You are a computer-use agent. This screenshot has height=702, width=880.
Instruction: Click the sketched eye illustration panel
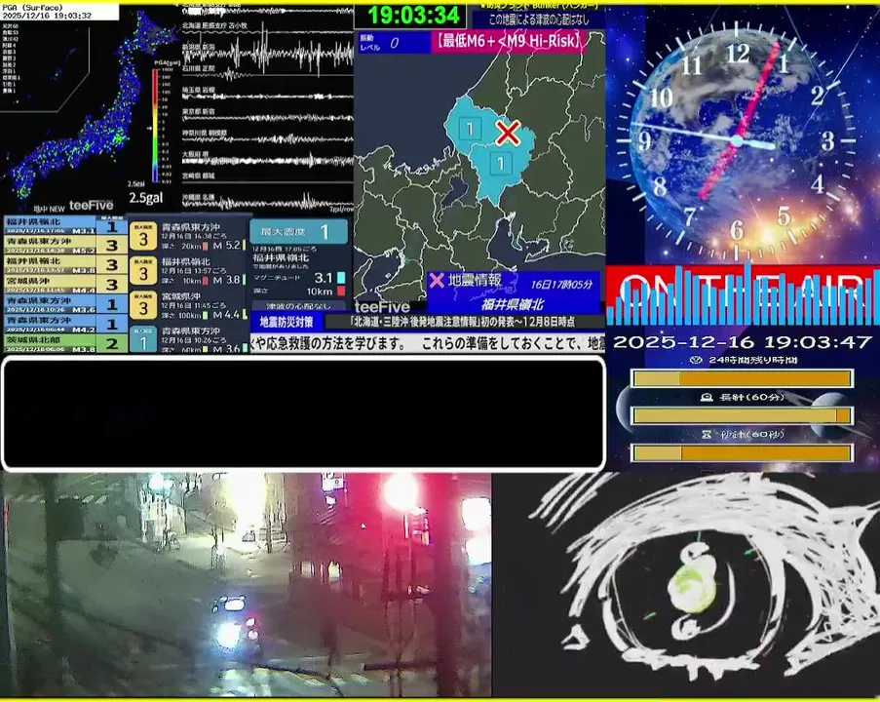pos(686,585)
